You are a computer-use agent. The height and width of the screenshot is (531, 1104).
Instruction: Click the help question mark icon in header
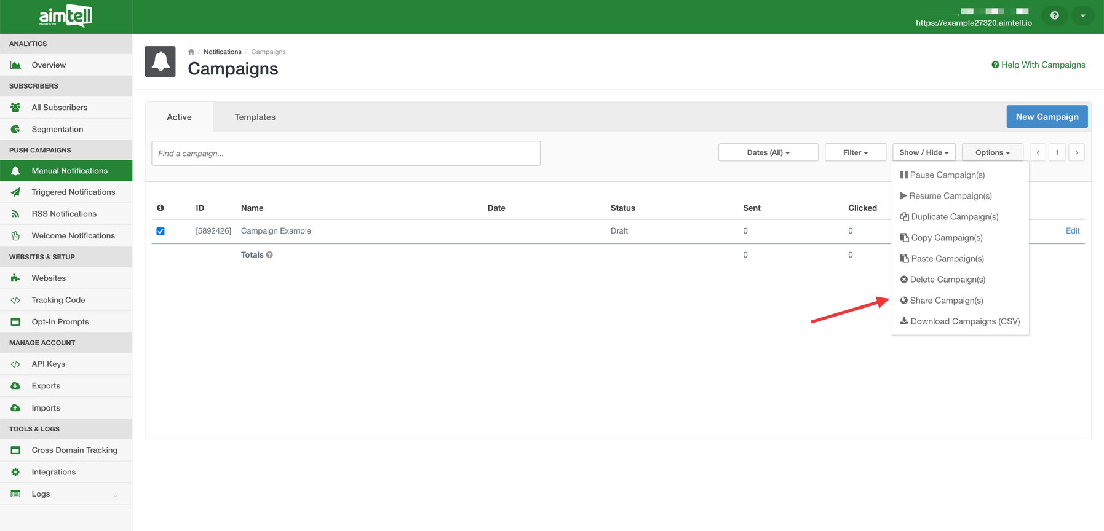(x=1054, y=15)
